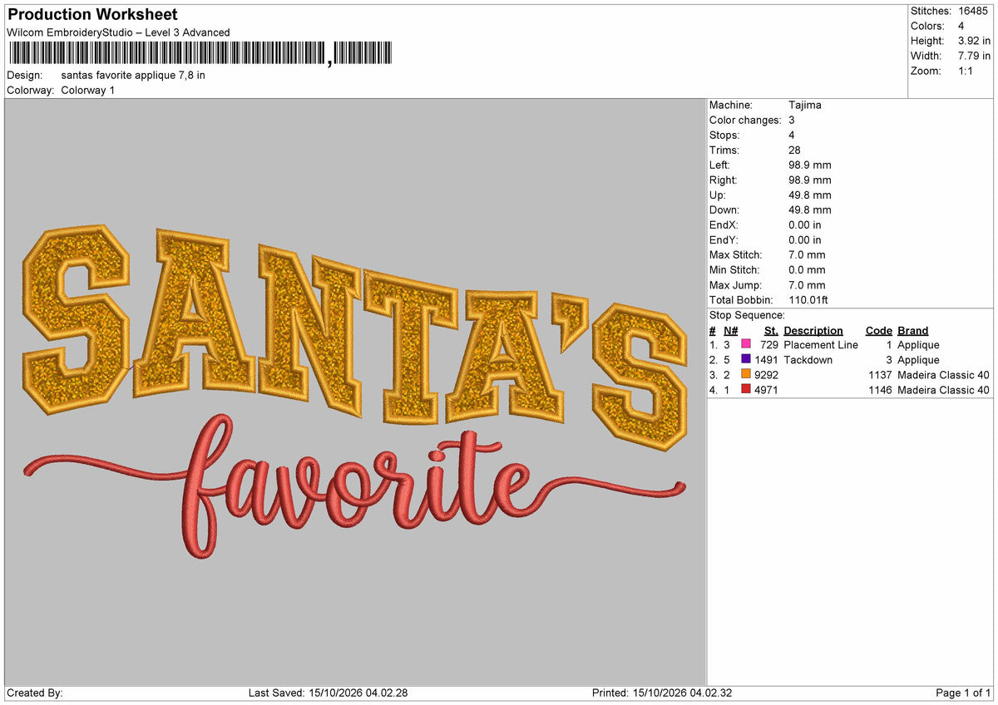
Task: Click the red favorite script embroidery
Action: [356, 486]
